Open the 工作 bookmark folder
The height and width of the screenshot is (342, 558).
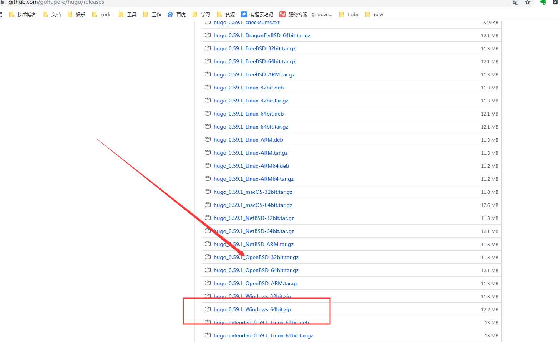(152, 15)
